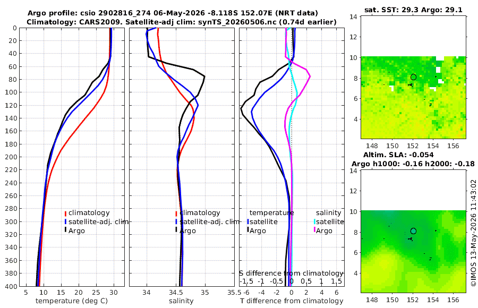Click the blue satellite-adj. clim legend marker in salinity plot

tap(176, 221)
